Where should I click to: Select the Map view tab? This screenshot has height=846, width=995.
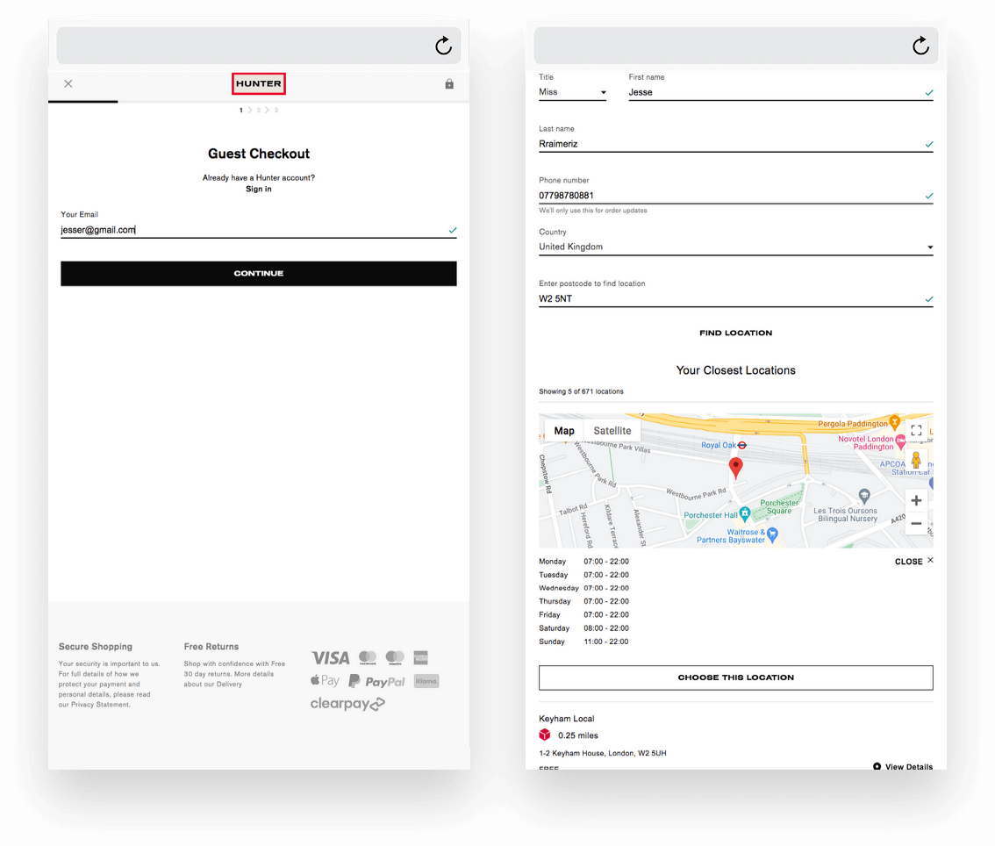(564, 431)
